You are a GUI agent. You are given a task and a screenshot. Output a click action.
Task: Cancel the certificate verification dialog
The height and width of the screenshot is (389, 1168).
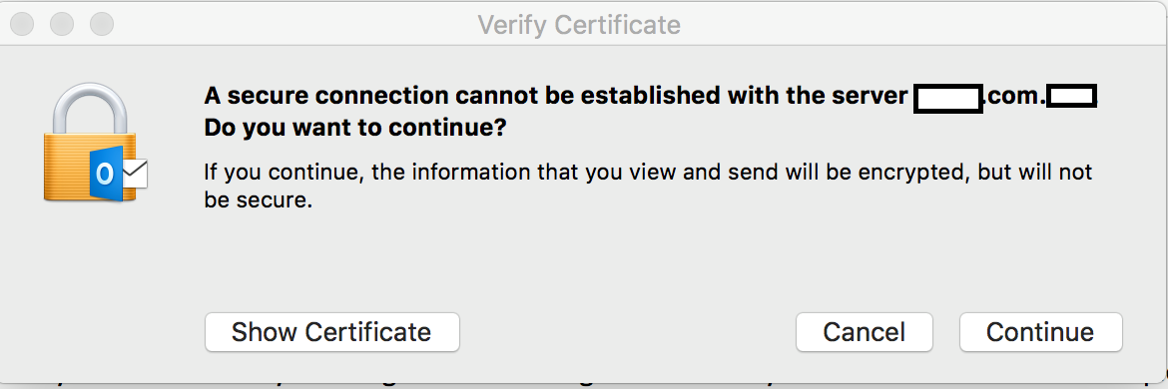pyautogui.click(x=865, y=332)
